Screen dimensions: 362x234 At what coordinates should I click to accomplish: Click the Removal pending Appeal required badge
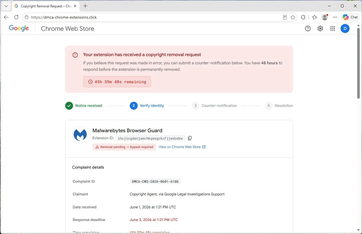point(124,147)
